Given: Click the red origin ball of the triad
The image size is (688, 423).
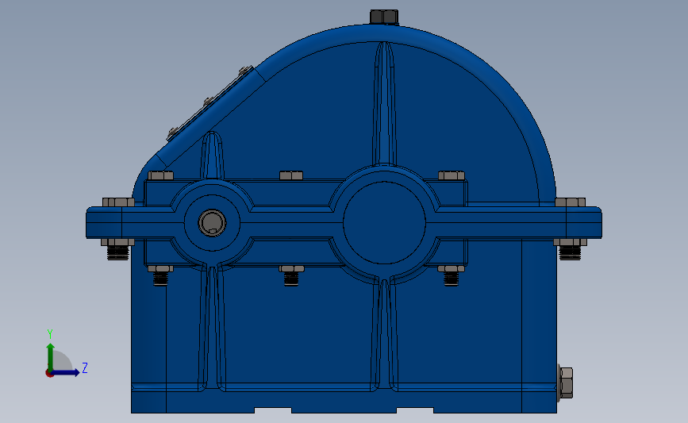Looking at the screenshot, I should pyautogui.click(x=49, y=374).
